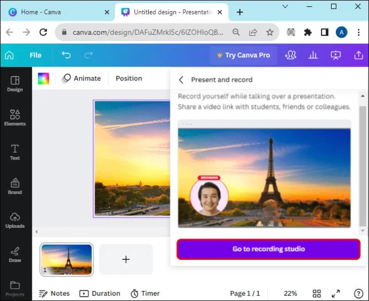Select the page 1 thumbnail
This screenshot has height=301, width=369.
tap(67, 259)
